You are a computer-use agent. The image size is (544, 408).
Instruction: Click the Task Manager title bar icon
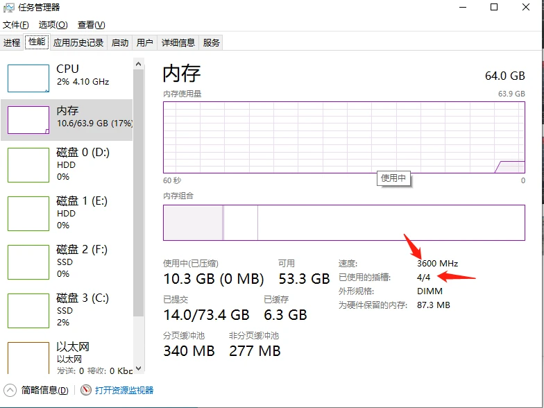click(8, 8)
